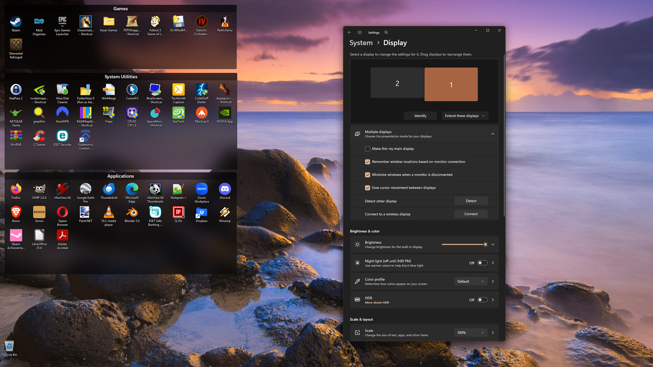Click the Identify button
Image resolution: width=653 pixels, height=367 pixels.
point(420,116)
